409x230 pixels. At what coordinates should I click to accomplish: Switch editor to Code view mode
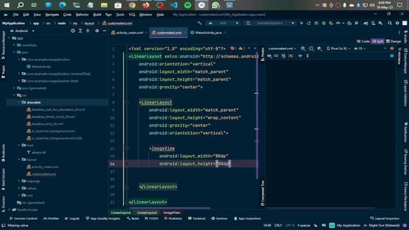click(363, 41)
